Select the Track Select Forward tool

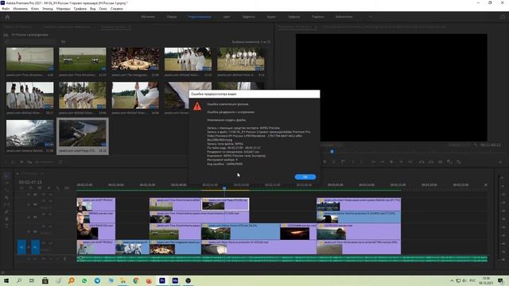coord(7,184)
